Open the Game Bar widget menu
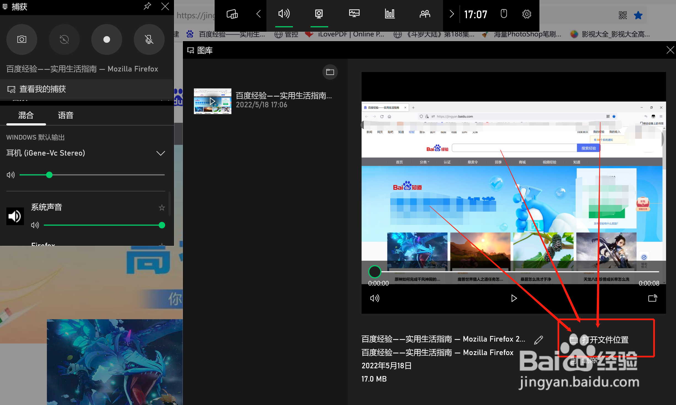Screen dimensions: 676x405 click(232, 14)
